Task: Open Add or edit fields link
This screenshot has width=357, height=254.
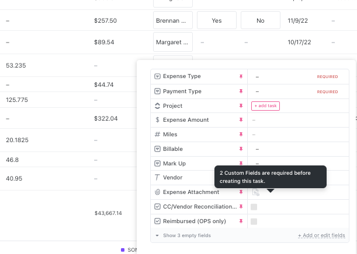Action: point(321,235)
